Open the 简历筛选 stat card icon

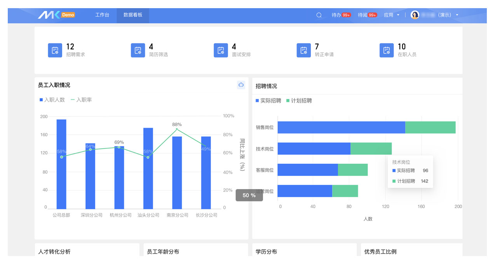pyautogui.click(x=138, y=51)
